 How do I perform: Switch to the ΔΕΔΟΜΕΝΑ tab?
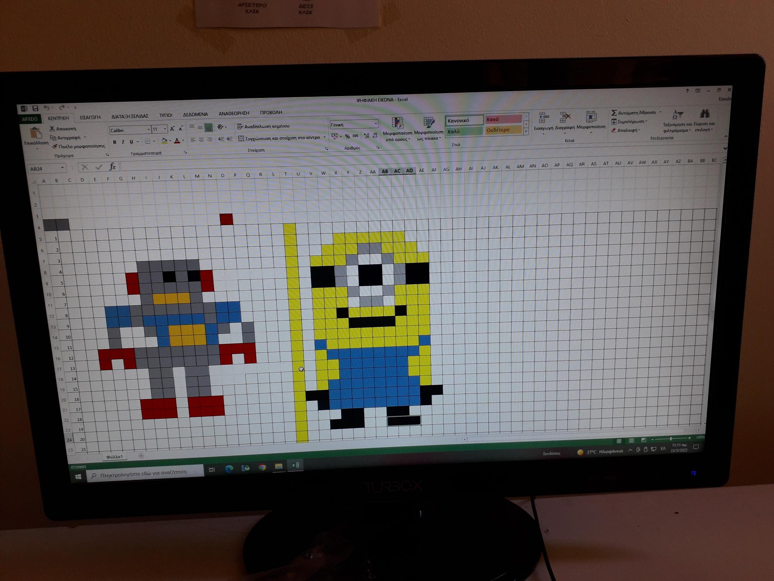(x=195, y=114)
